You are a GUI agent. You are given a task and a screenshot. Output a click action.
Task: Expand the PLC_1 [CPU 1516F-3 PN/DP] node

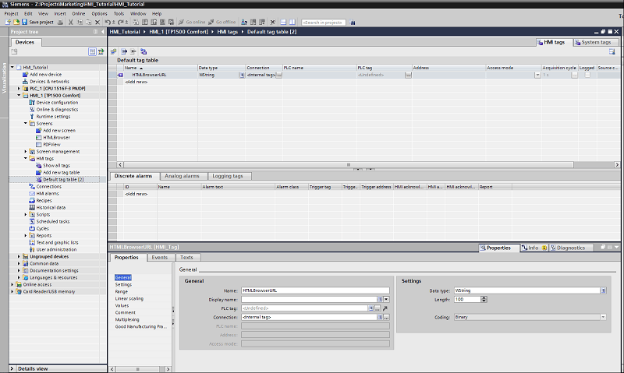19,89
